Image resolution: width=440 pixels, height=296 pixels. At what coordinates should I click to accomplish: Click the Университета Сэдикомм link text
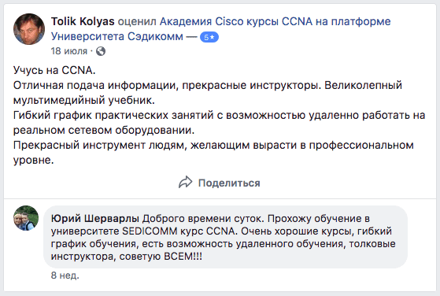pos(117,36)
